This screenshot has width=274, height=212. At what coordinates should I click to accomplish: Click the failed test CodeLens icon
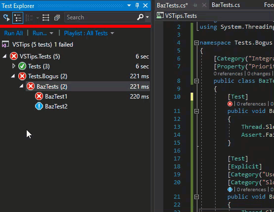click(x=230, y=104)
